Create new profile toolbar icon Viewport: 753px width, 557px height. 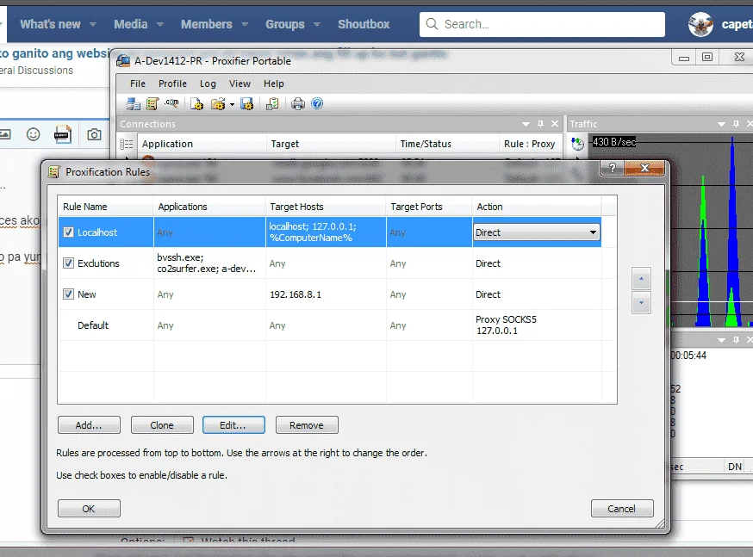197,103
